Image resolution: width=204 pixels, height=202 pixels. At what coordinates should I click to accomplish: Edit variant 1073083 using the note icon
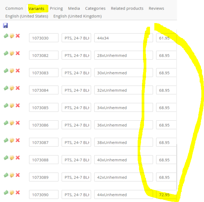click(x=12, y=71)
